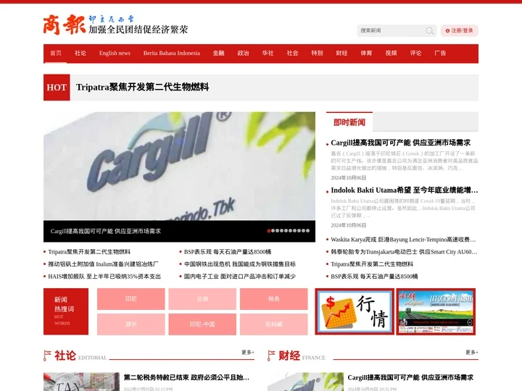The width and height of the screenshot is (522, 391).
Task: Click the 社论 EDITORIAL section heading
Action: [75, 356]
